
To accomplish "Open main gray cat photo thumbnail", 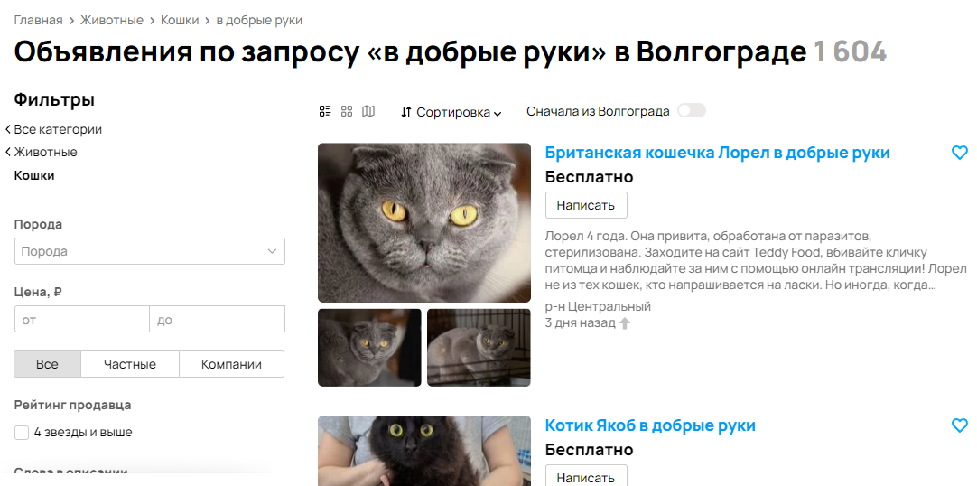I will tap(424, 223).
